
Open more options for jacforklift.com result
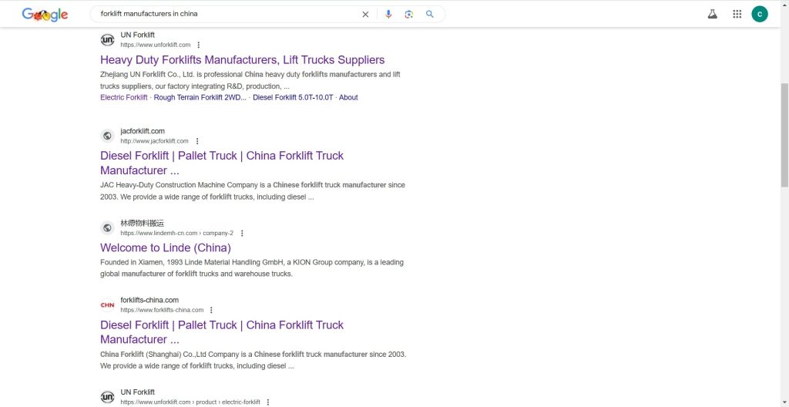click(x=197, y=141)
